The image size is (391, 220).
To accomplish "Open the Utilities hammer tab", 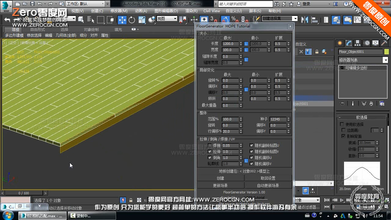I will point(384,43).
